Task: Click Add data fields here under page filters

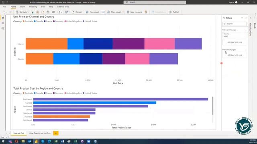Action: pos(235,42)
